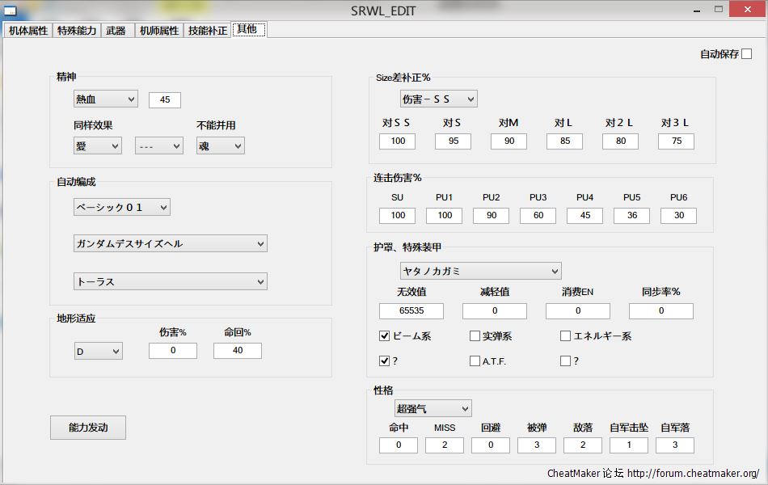Click the 无效值 field showing 65535
Screen dimensions: 768x485
pos(411,310)
